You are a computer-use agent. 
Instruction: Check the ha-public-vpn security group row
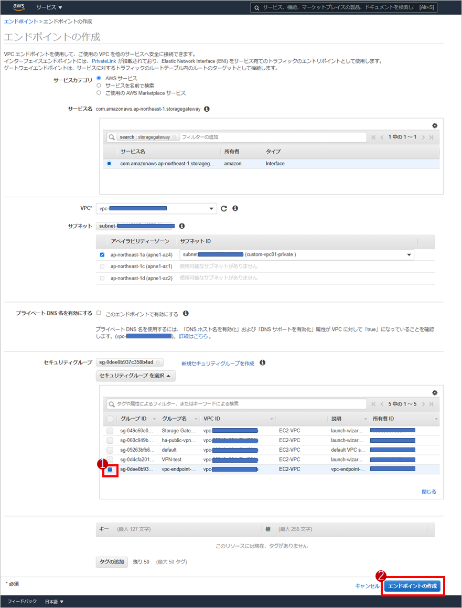click(x=110, y=441)
